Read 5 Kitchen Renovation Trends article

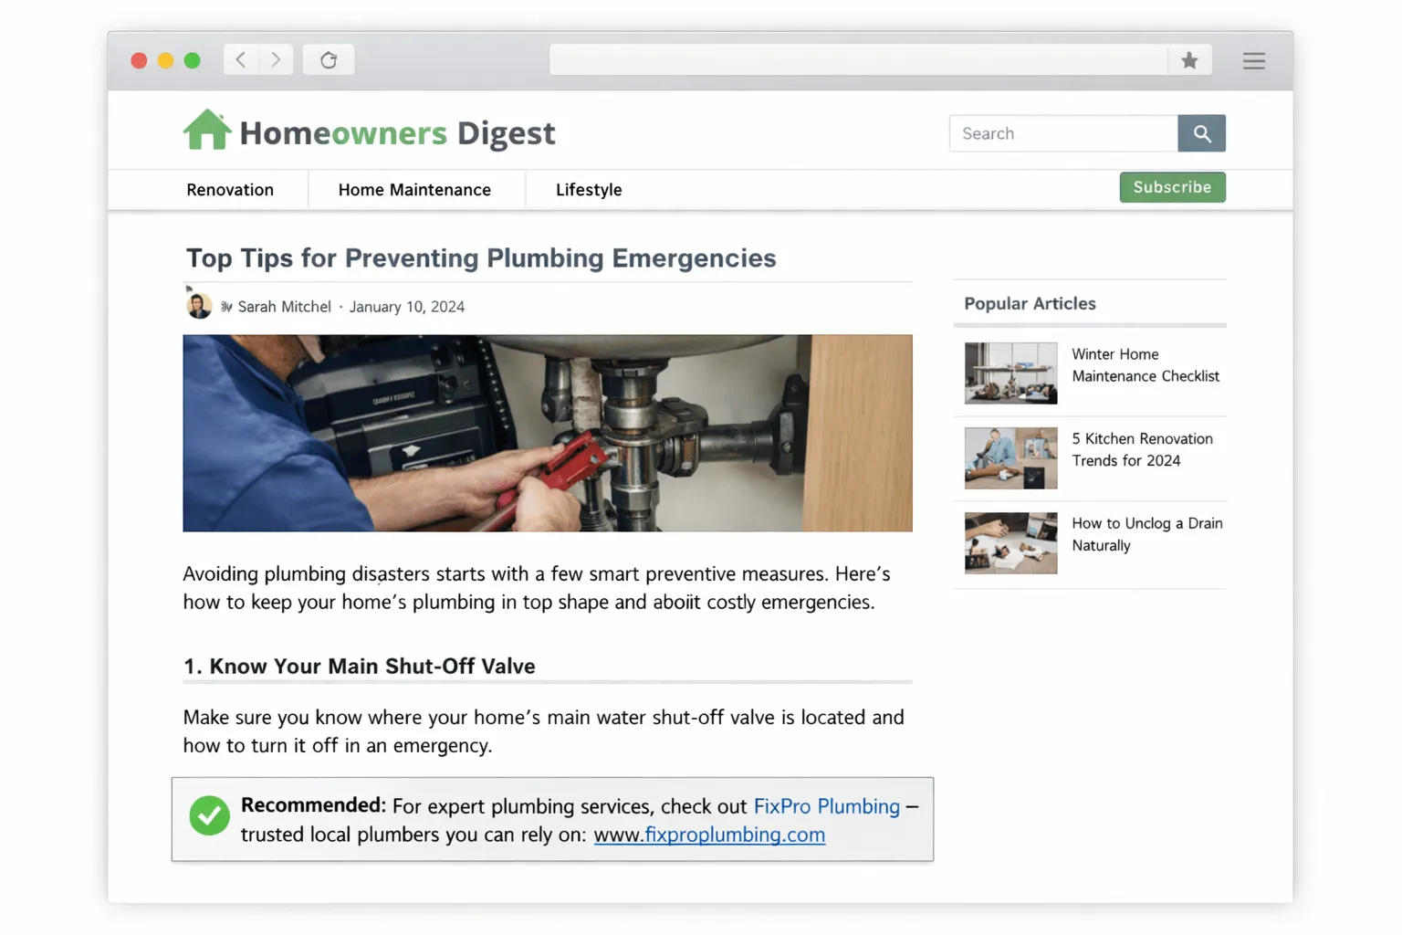[1142, 449]
